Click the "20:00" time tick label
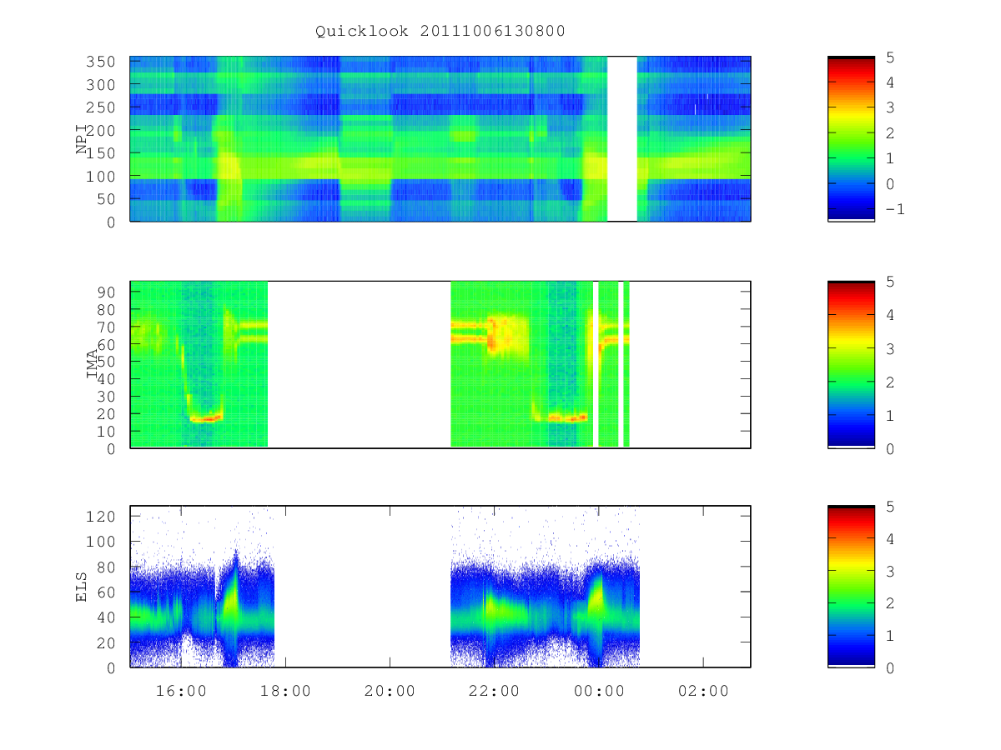1001x750 pixels. coord(390,691)
